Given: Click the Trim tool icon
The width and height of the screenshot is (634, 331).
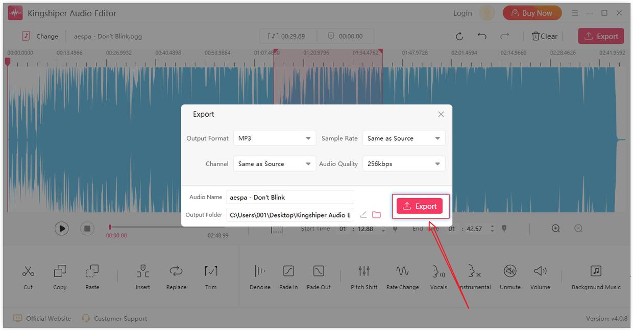Looking at the screenshot, I should tap(211, 272).
